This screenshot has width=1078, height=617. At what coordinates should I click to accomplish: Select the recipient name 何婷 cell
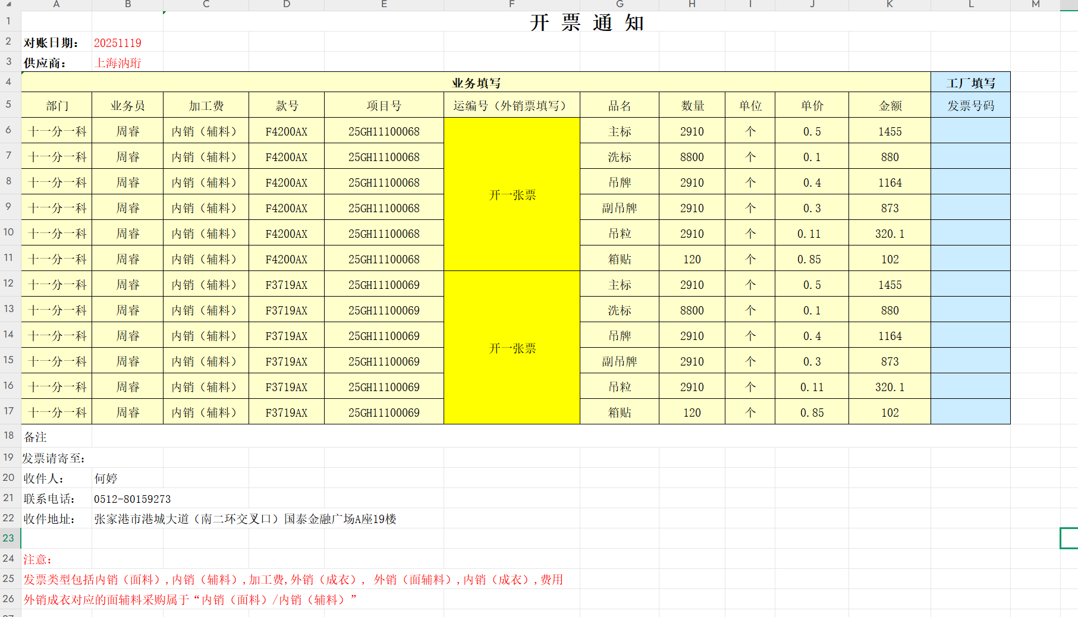click(106, 479)
